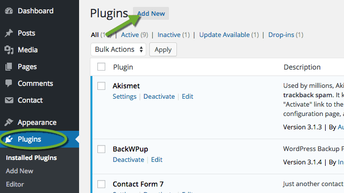
Task: Deactivate the Akismet plugin
Action: [x=159, y=97]
